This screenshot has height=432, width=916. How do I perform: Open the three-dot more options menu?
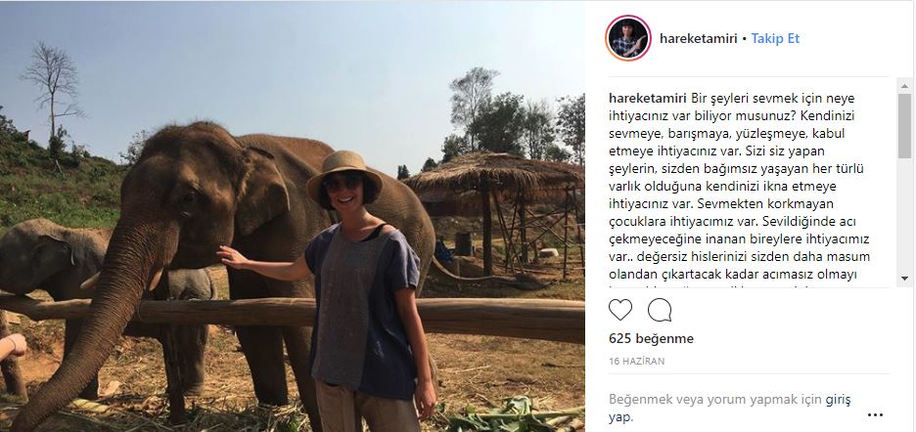pyautogui.click(x=875, y=415)
